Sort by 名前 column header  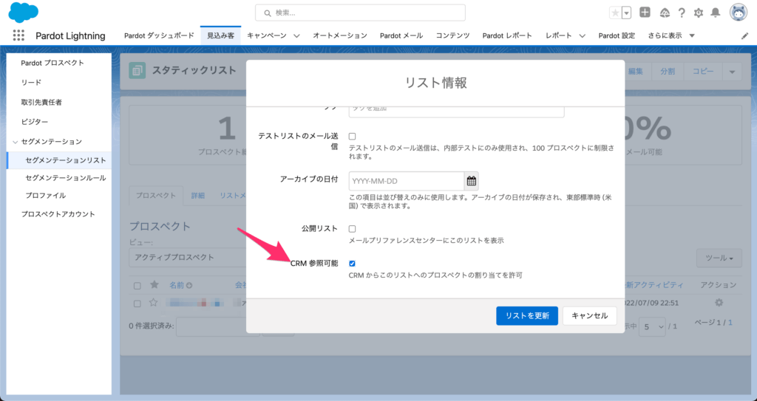pyautogui.click(x=177, y=285)
